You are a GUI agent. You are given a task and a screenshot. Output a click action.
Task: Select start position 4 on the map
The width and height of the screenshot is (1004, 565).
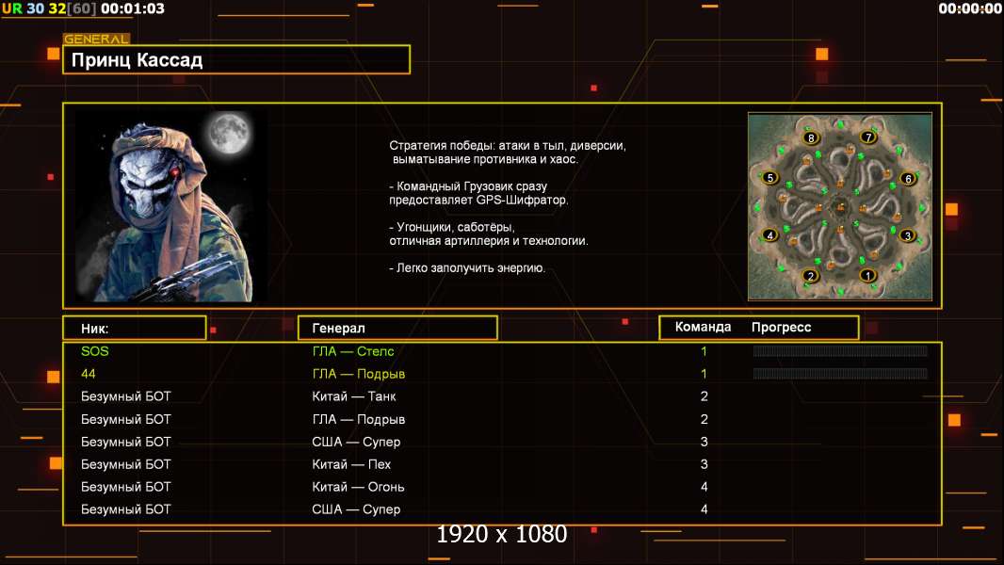(x=770, y=234)
